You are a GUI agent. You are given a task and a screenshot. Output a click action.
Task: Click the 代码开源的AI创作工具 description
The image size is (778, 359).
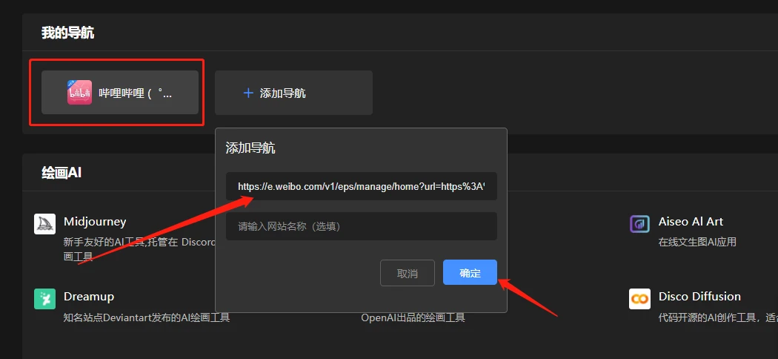click(x=718, y=317)
